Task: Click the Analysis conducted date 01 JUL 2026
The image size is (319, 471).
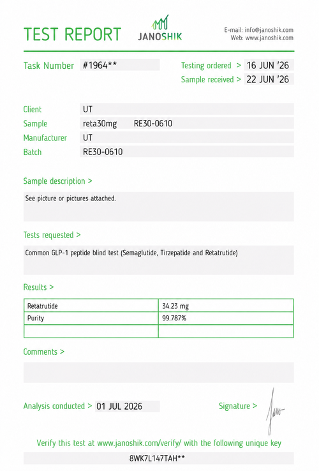Action: tap(128, 406)
